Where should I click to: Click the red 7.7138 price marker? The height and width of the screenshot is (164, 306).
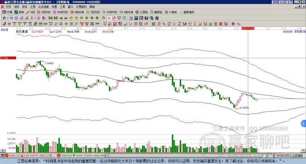pos(8,58)
